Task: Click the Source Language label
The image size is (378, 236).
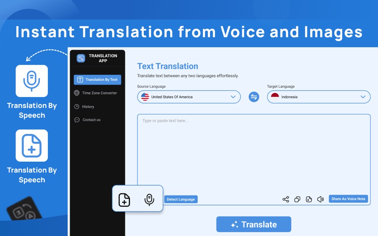Action: pos(151,87)
